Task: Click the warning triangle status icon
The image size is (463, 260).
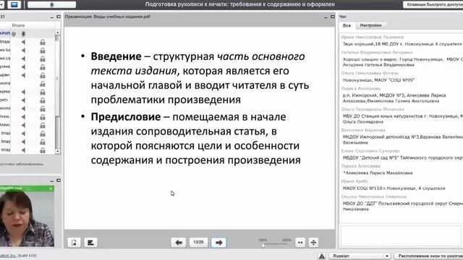Action: coord(321,256)
